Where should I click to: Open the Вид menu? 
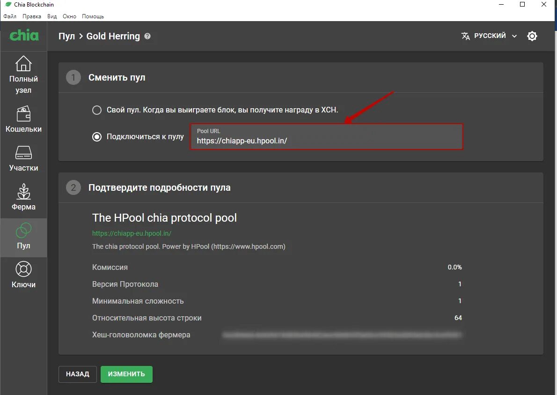click(52, 16)
